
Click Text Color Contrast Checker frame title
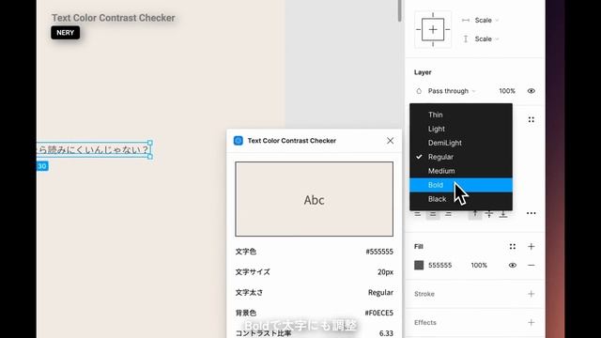113,18
